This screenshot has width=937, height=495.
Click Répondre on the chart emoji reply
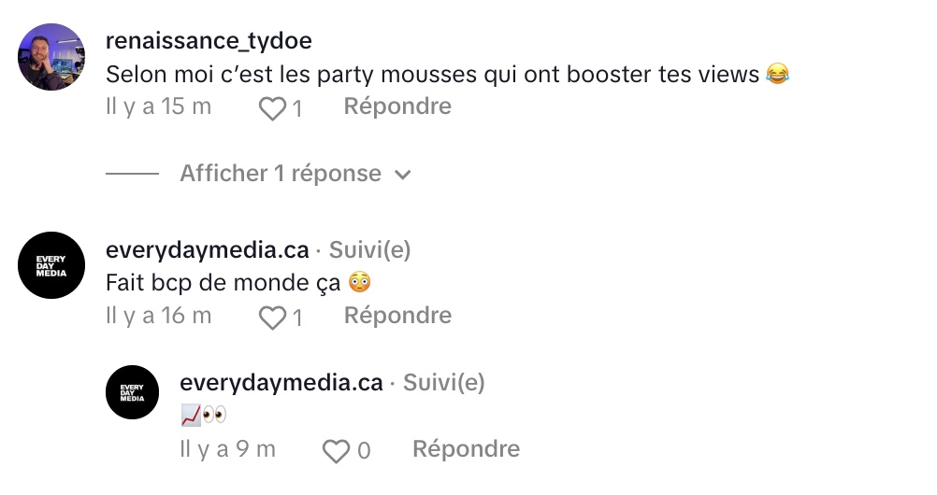(466, 449)
